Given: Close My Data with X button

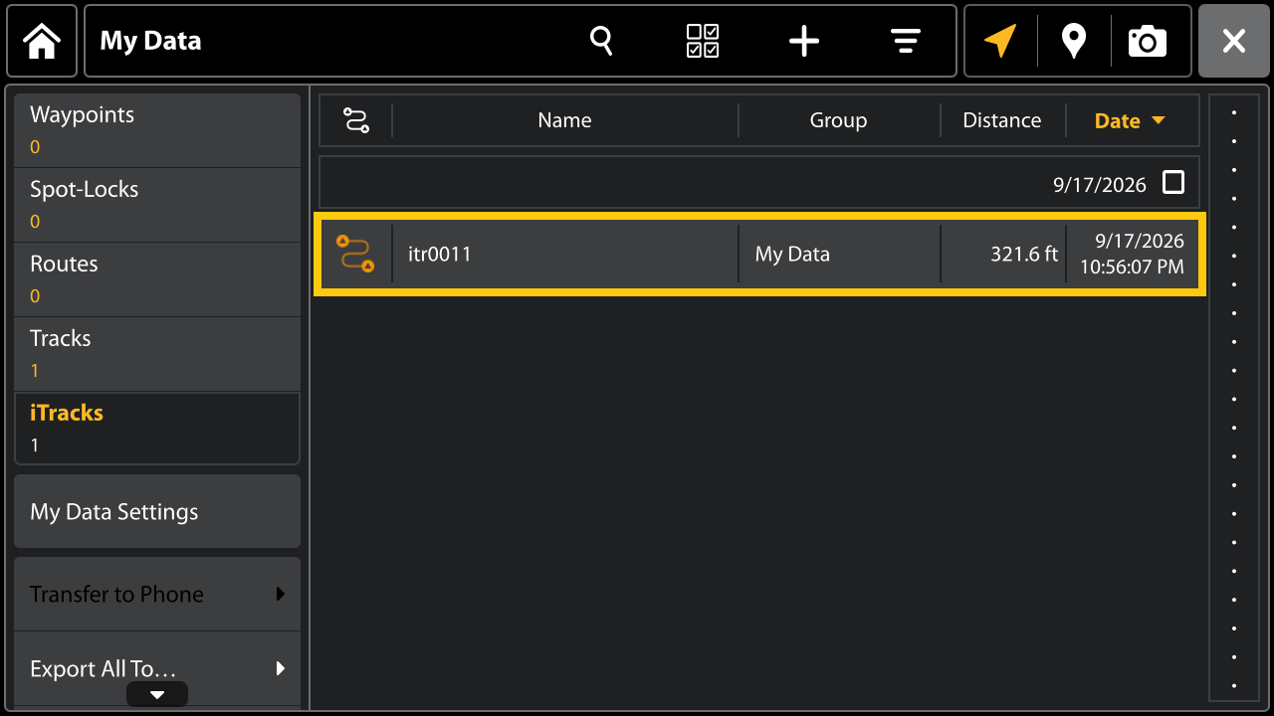Looking at the screenshot, I should (x=1233, y=41).
